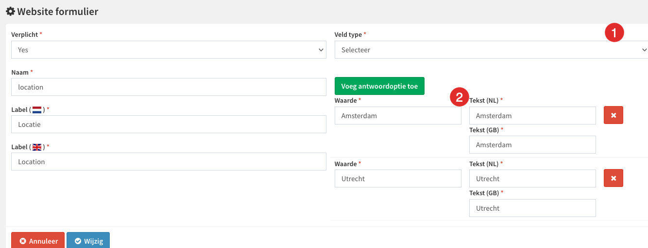Click the Waarde field containing Amsterdam
Image resolution: width=648 pixels, height=248 pixels.
coord(398,116)
